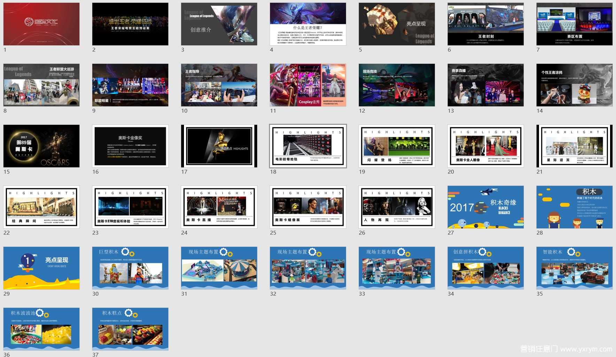Viewport: 616px width, 357px height.
Task: Select slide 27 2017 积木奇缘
Action: pos(486,207)
